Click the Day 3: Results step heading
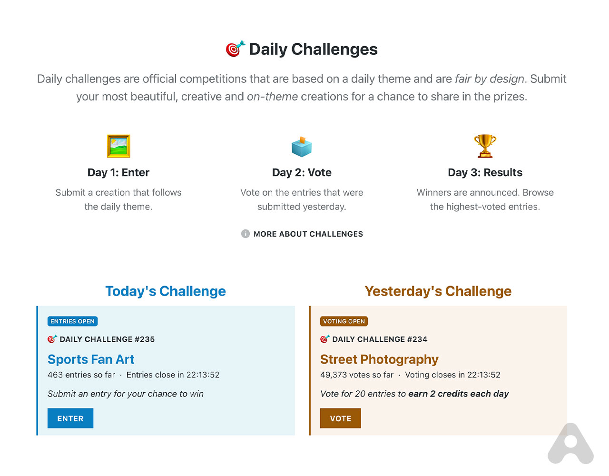Screen dimensions: 609x476 tap(485, 172)
